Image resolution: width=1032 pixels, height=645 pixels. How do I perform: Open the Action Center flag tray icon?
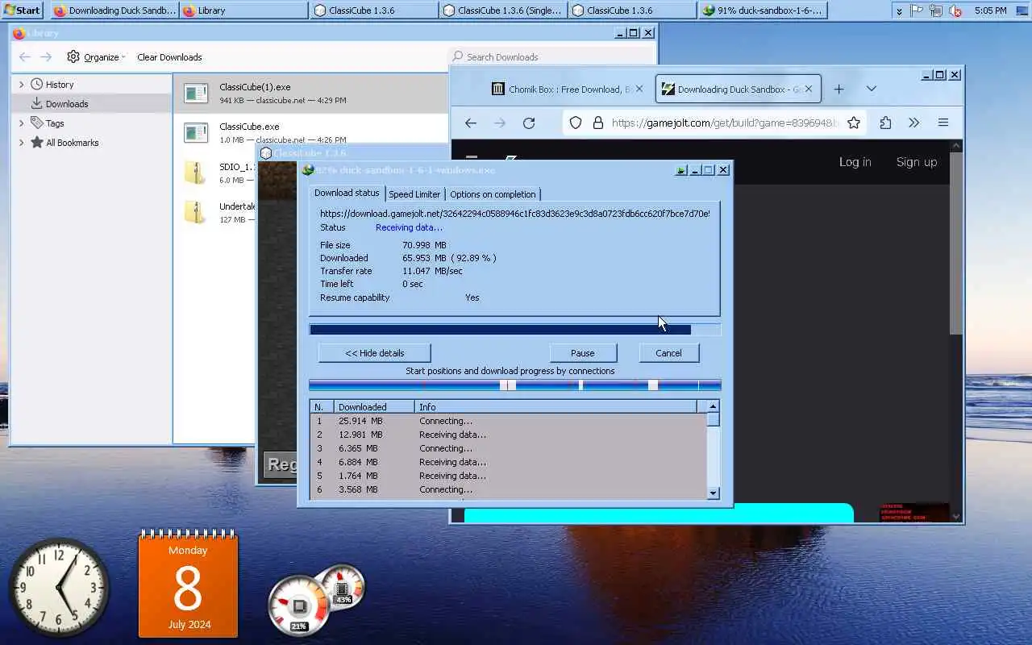click(x=917, y=10)
